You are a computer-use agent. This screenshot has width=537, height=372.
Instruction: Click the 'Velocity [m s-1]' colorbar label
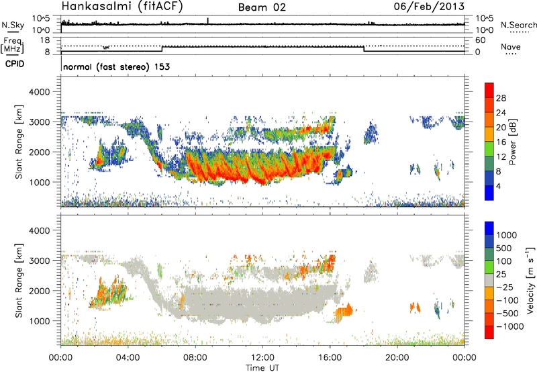(x=530, y=280)
